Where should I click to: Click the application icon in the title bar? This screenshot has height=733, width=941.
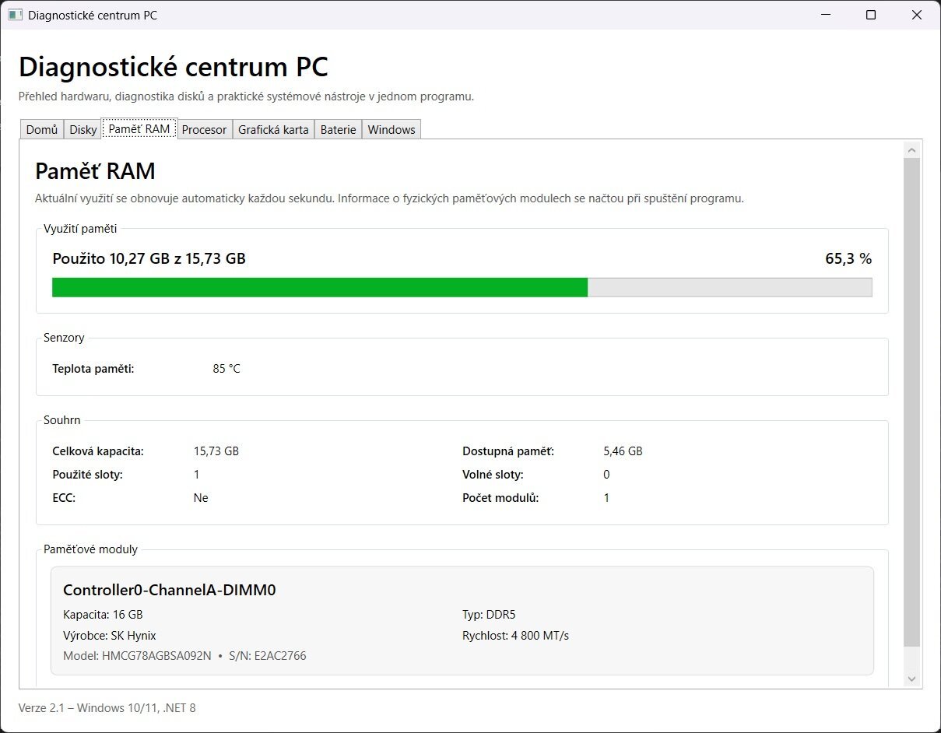pyautogui.click(x=15, y=15)
